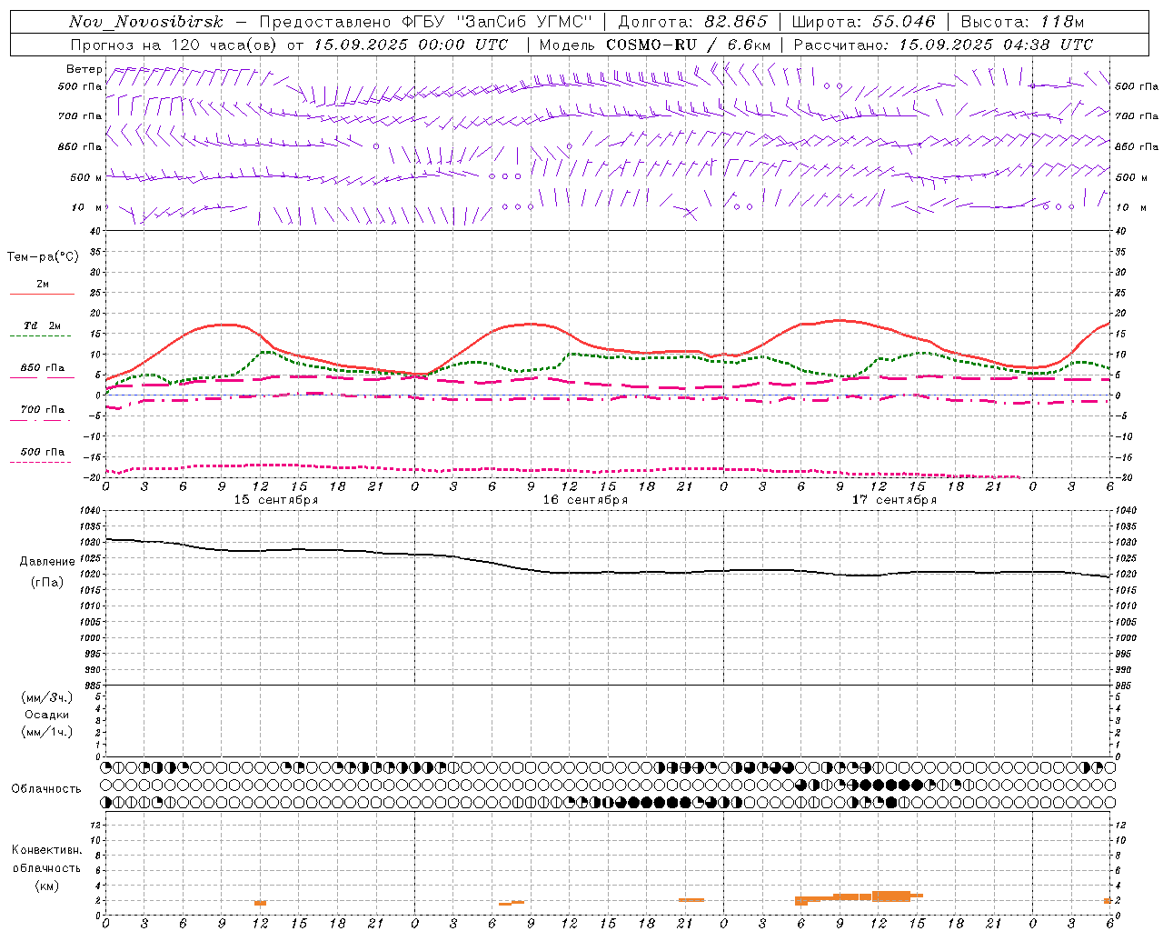Click the (мм/3ч.) precipitation unit label

coord(47,697)
